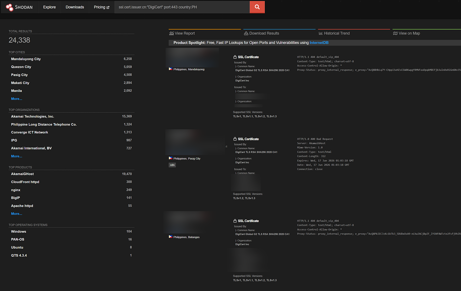Click the Mandaluyong City count 6,258
This screenshot has width=461, height=291.
[128, 59]
